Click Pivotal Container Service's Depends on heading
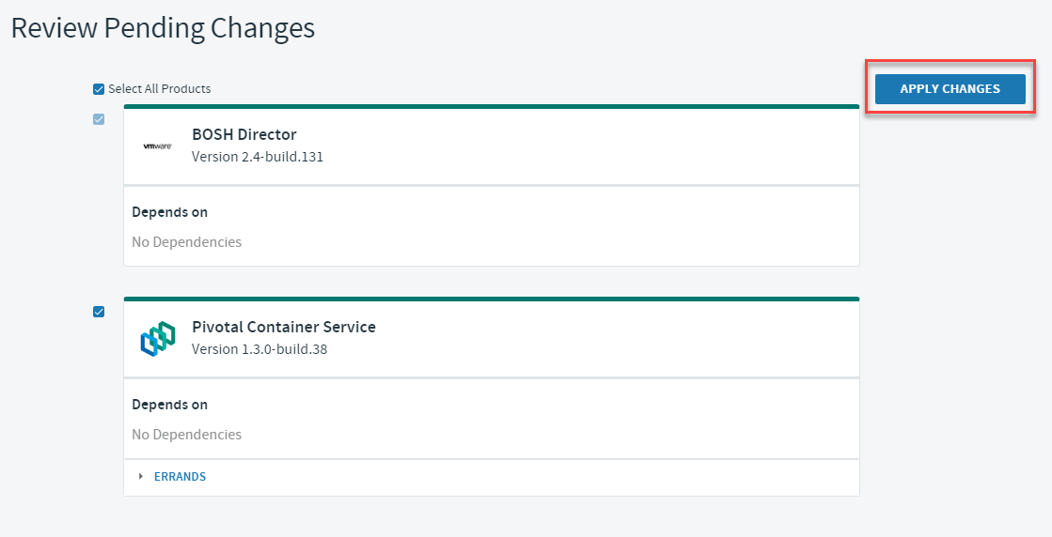This screenshot has width=1052, height=537. point(170,405)
